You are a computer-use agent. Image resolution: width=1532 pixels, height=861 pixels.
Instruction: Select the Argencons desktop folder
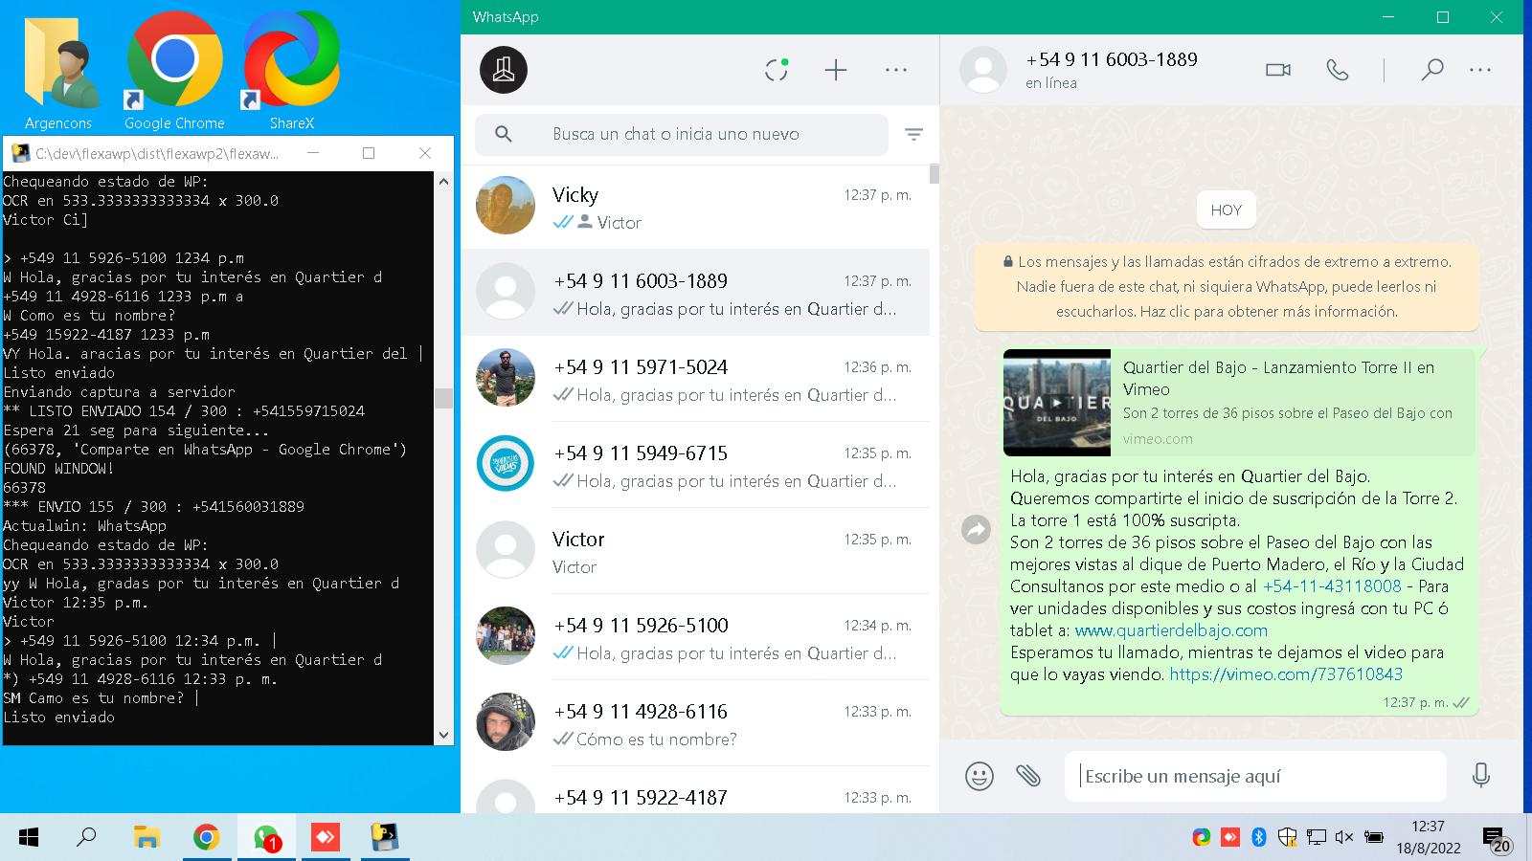(x=59, y=74)
